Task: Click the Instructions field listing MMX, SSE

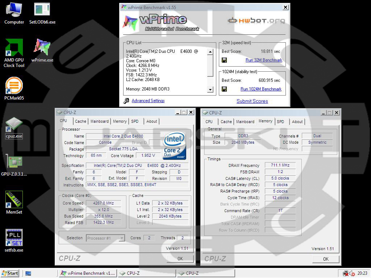Action: [137, 185]
